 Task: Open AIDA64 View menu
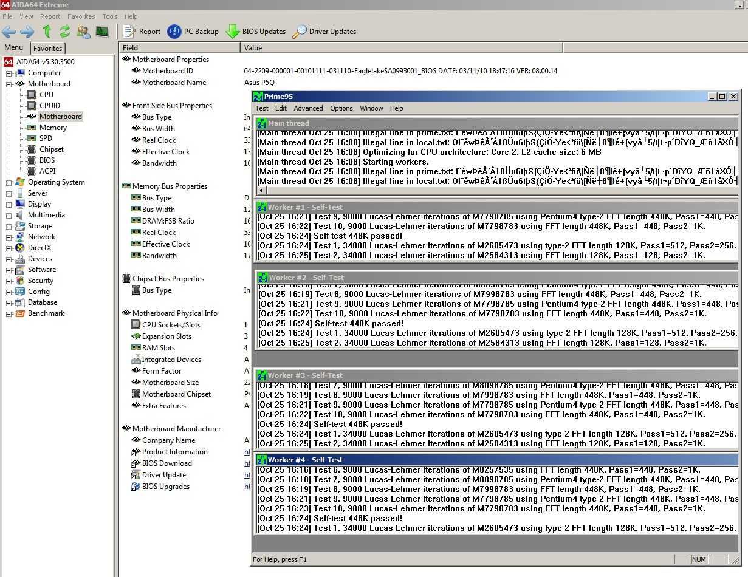26,16
